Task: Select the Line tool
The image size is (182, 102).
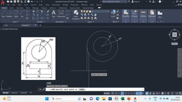Action: coord(3,14)
